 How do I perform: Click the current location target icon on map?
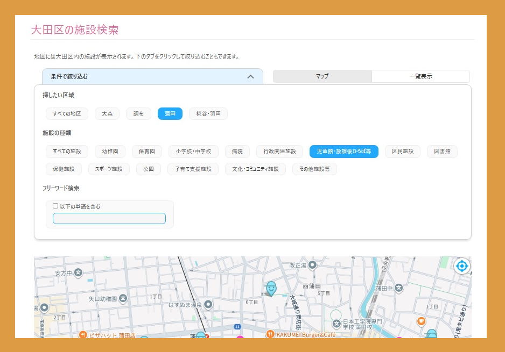pyautogui.click(x=461, y=265)
